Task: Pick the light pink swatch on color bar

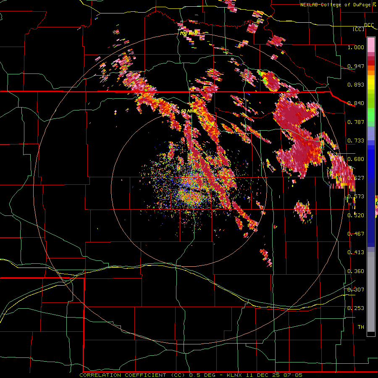Action: (371, 45)
